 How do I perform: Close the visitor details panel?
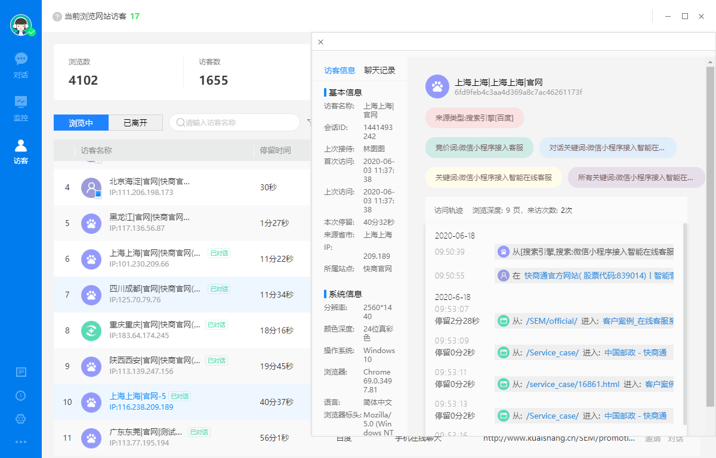(320, 42)
